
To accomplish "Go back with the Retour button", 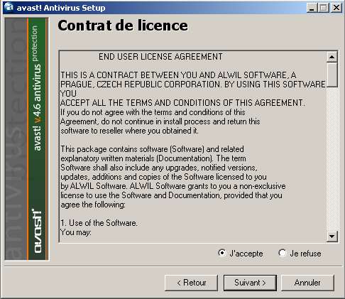I will click(x=191, y=283).
